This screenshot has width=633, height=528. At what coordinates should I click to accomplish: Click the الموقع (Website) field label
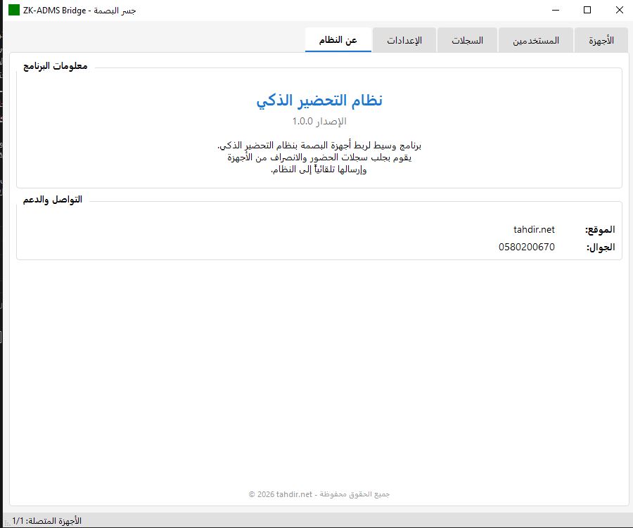[600, 230]
